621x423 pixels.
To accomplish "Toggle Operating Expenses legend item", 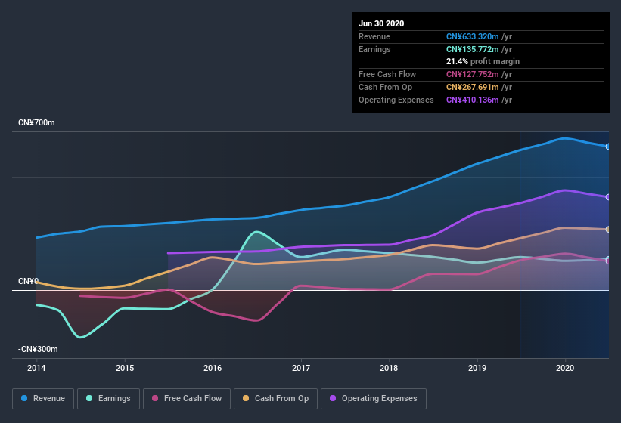I will pos(374,398).
